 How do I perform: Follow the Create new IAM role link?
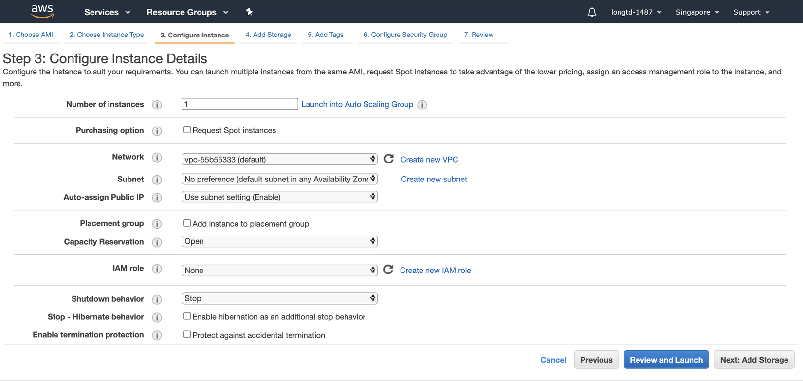tap(435, 271)
